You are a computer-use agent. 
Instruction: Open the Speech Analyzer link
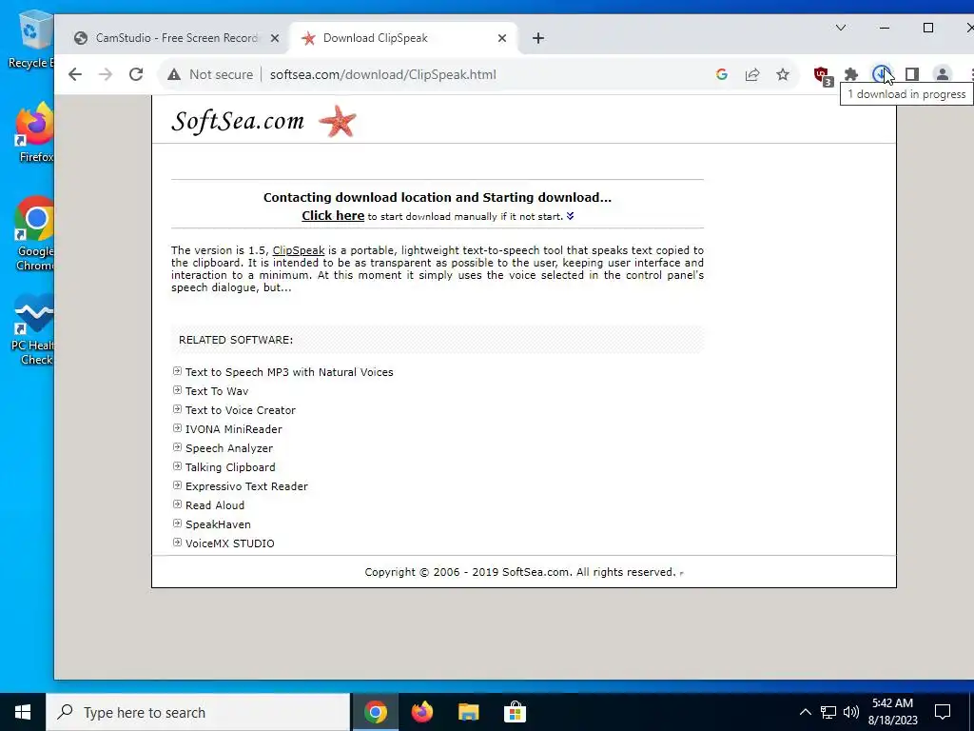click(x=229, y=448)
